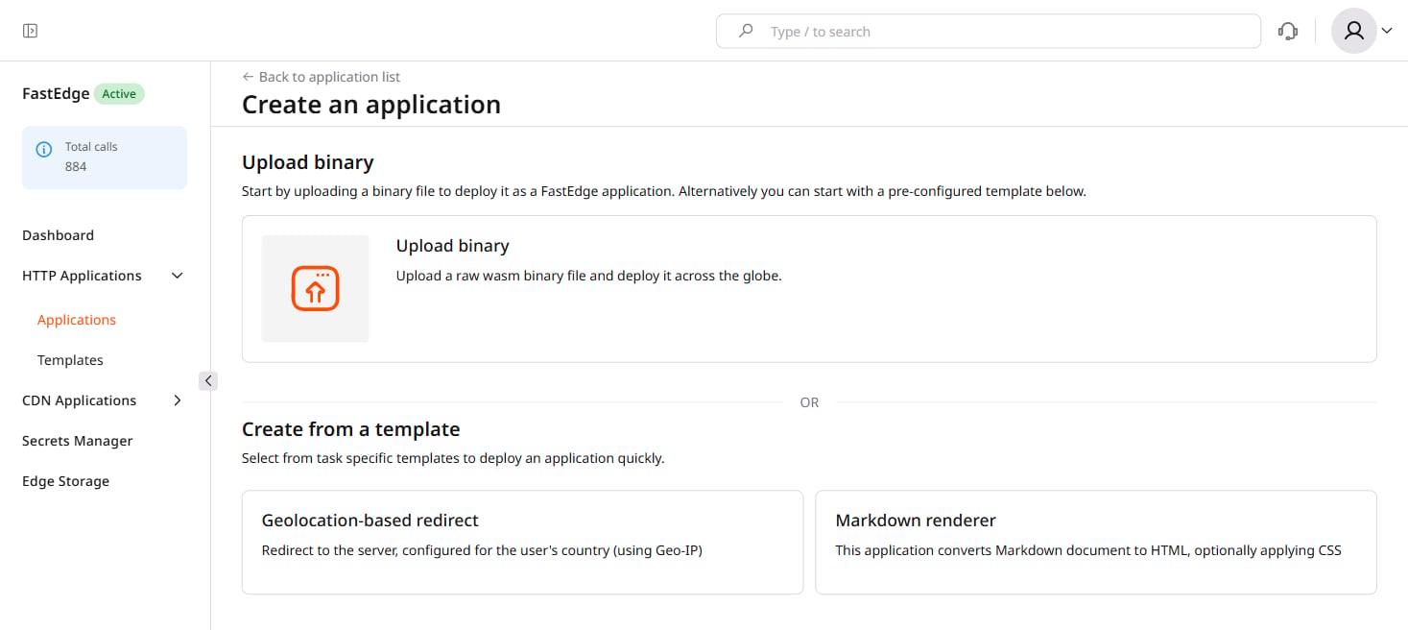Expand the account menu chevron
The height and width of the screenshot is (630, 1408).
[1387, 31]
